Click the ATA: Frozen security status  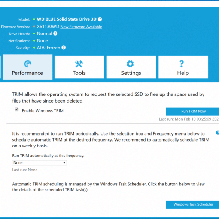click(x=48, y=48)
